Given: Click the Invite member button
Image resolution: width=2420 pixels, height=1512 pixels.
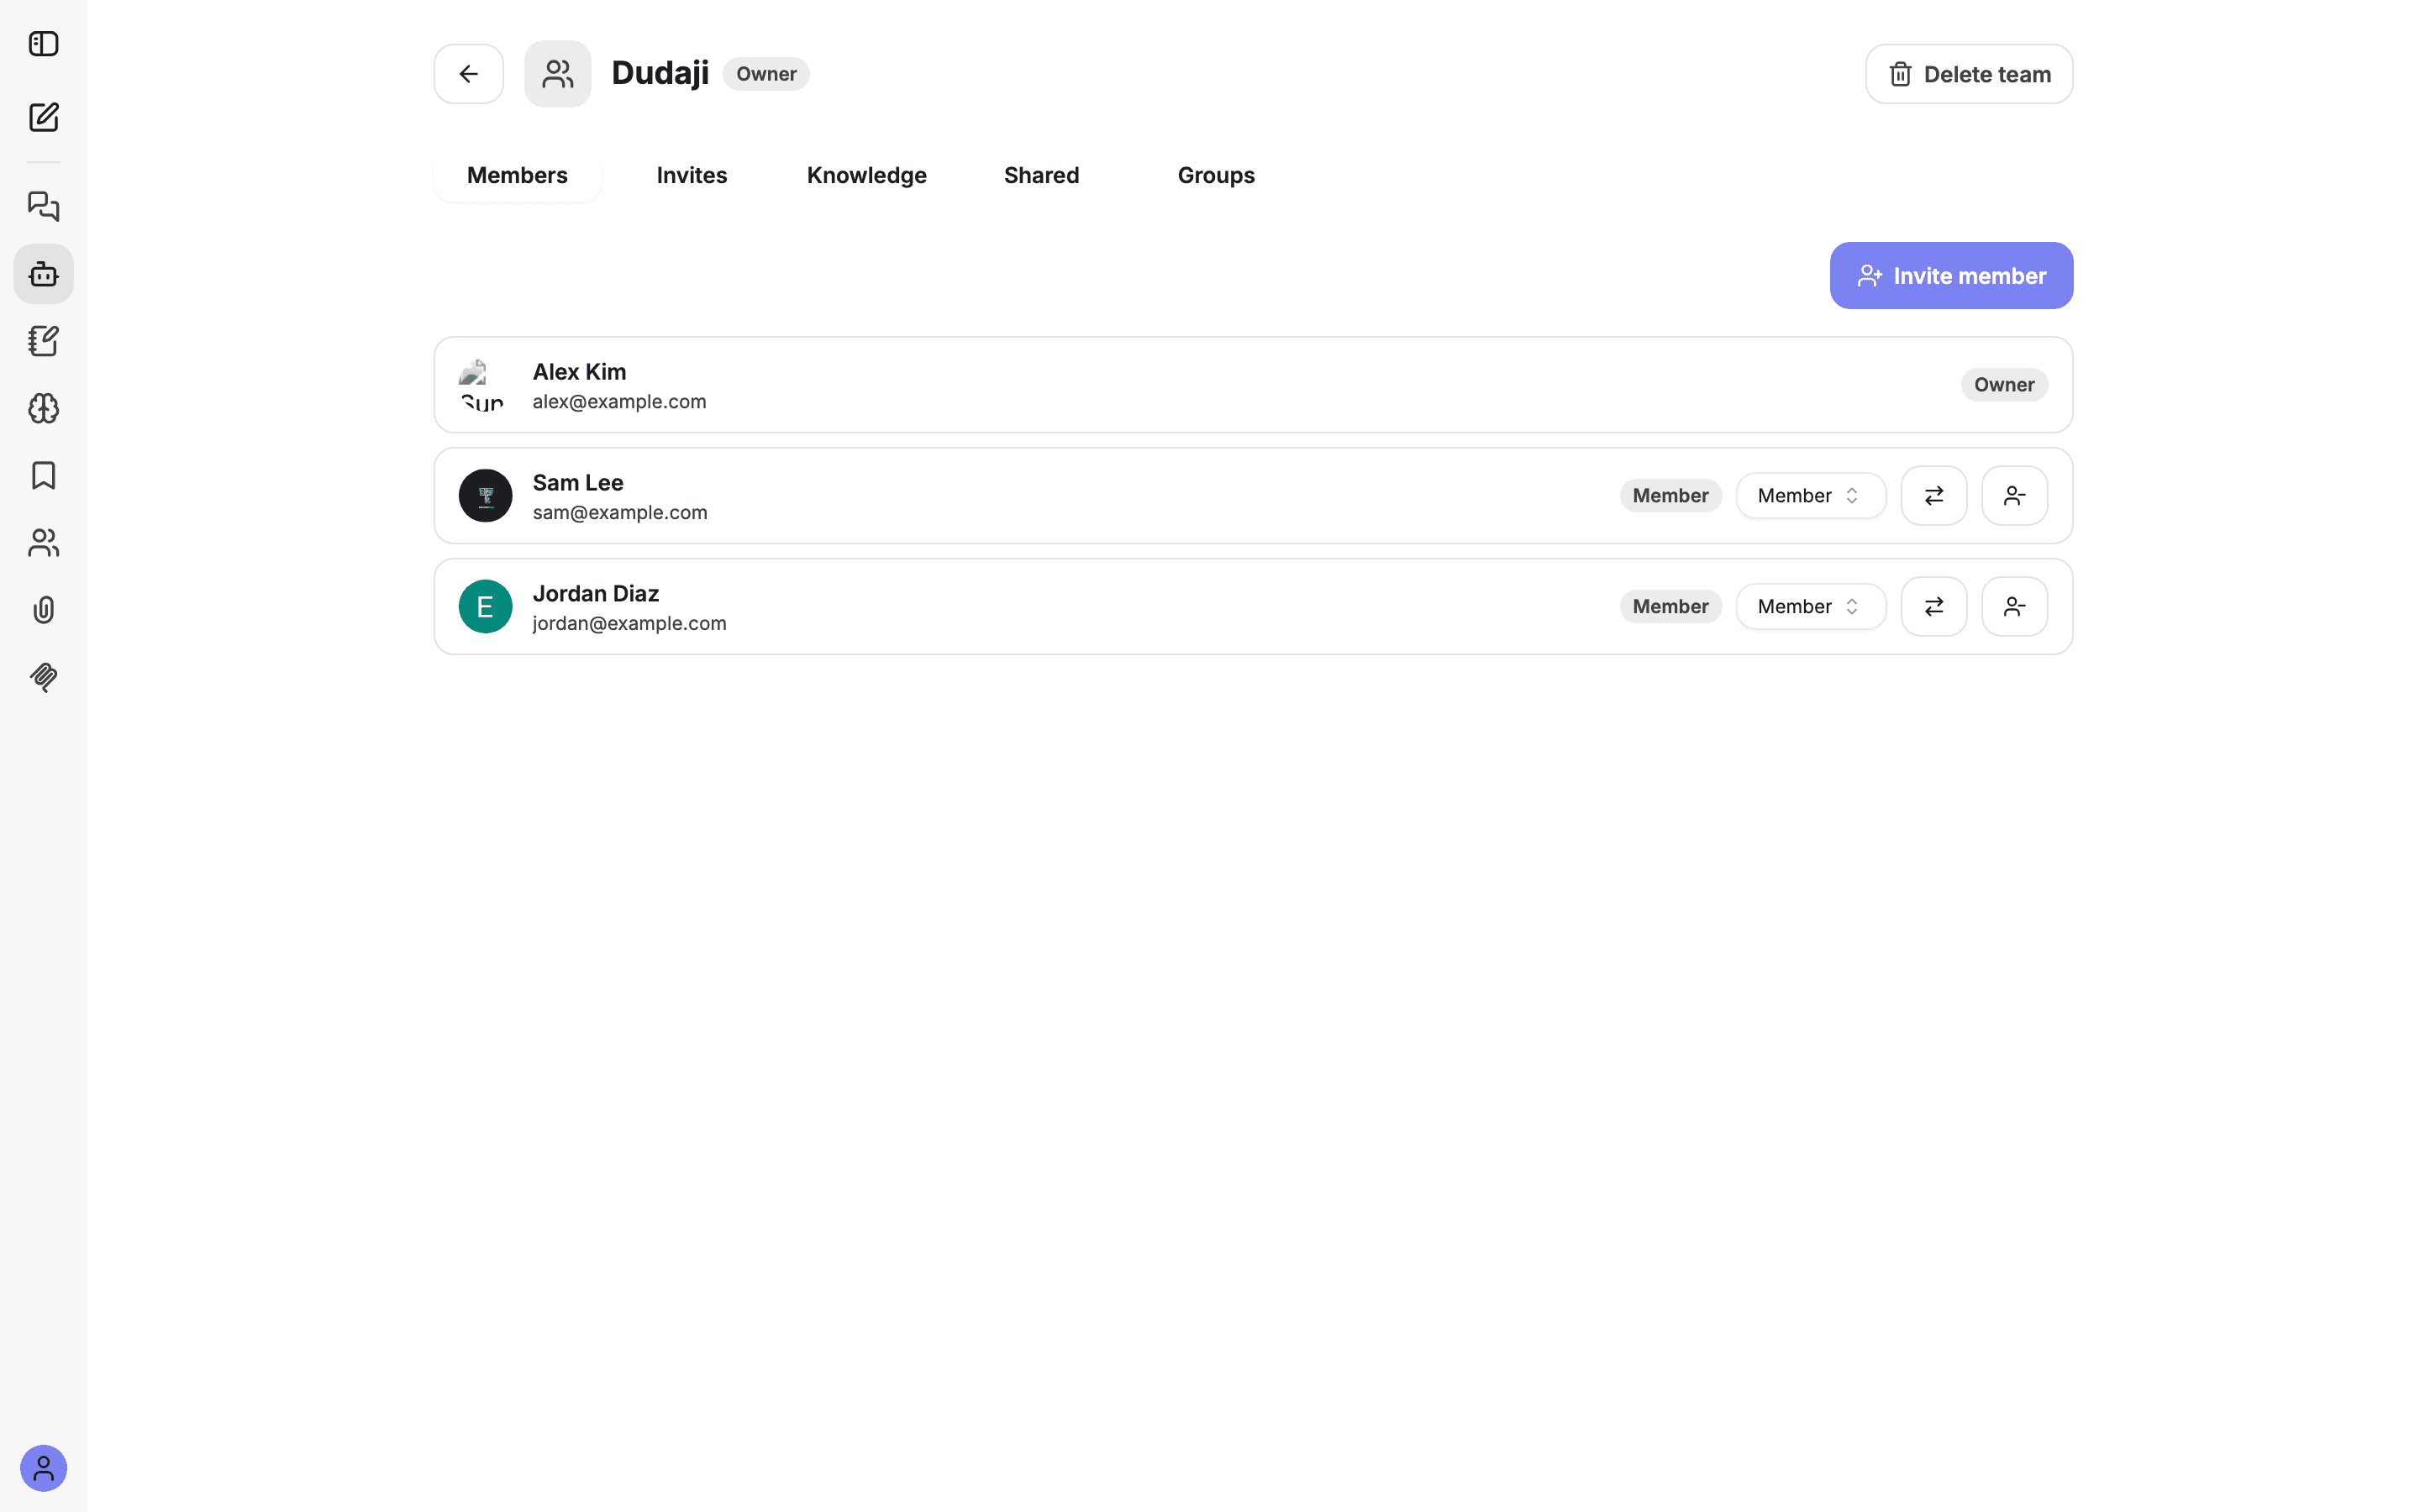Looking at the screenshot, I should pyautogui.click(x=1951, y=276).
